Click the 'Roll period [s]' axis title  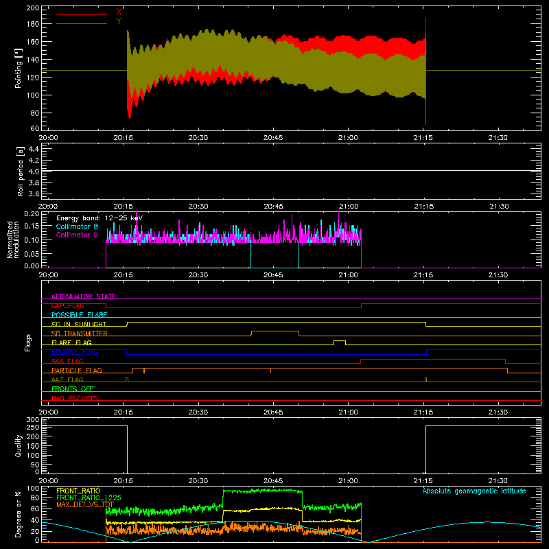point(21,171)
